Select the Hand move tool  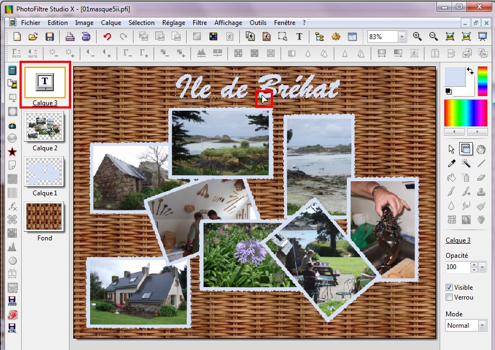(481, 149)
